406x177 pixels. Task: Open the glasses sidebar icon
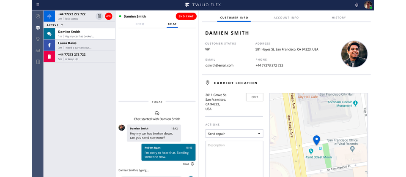[38, 51]
